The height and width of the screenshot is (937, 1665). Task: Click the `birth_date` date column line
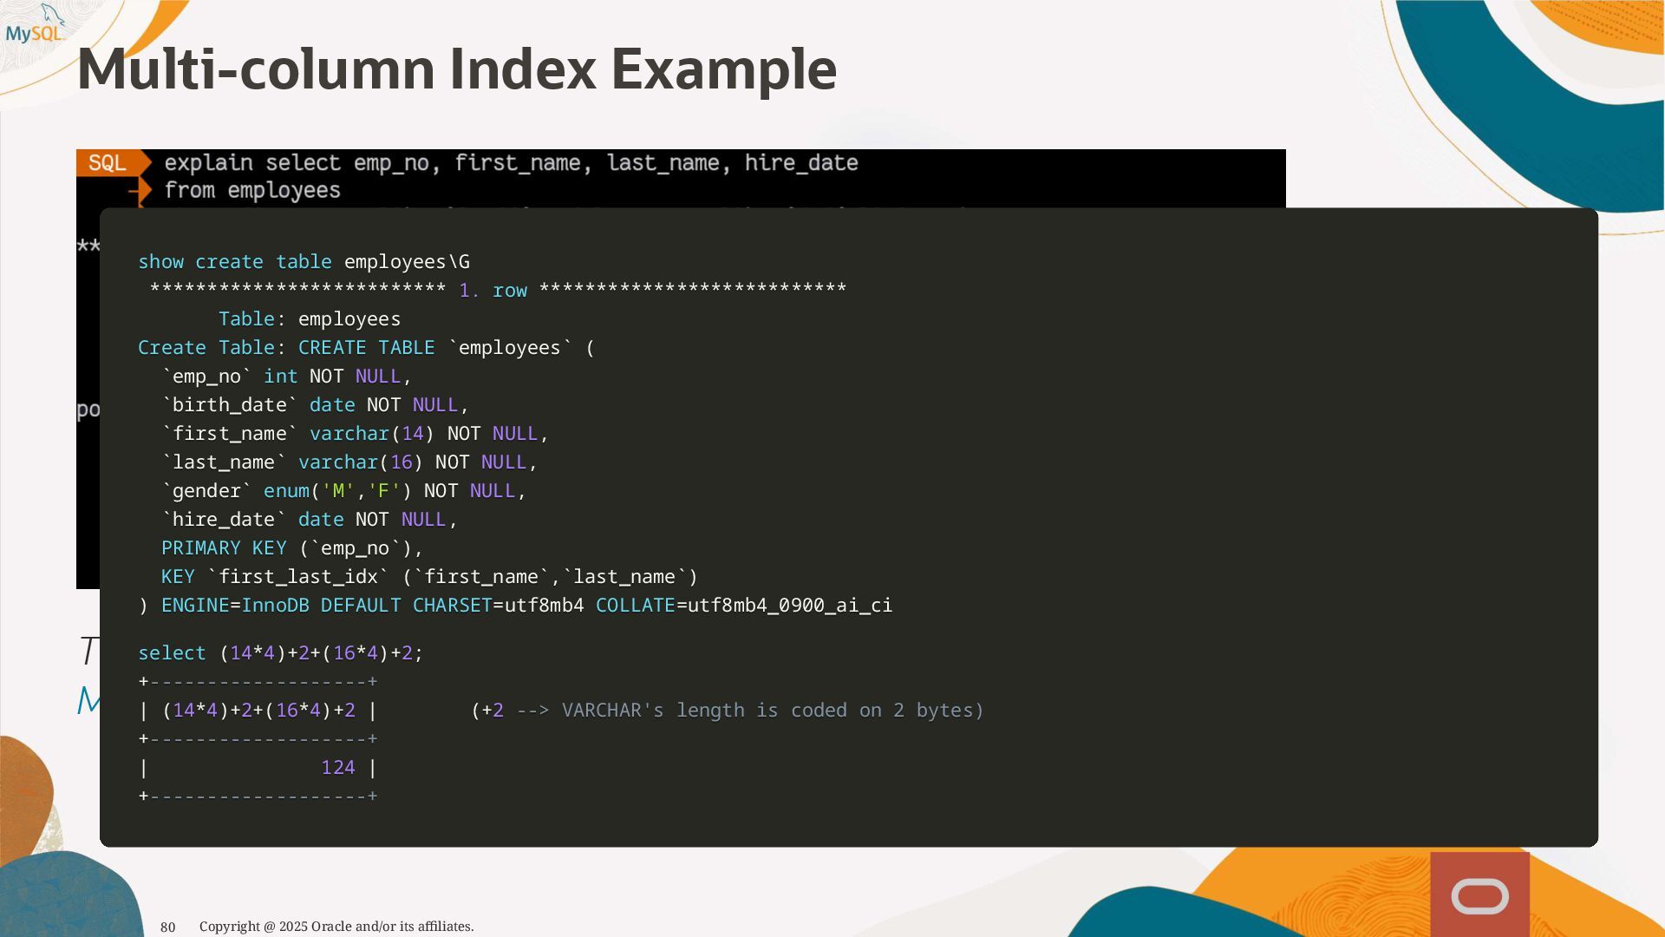click(315, 405)
